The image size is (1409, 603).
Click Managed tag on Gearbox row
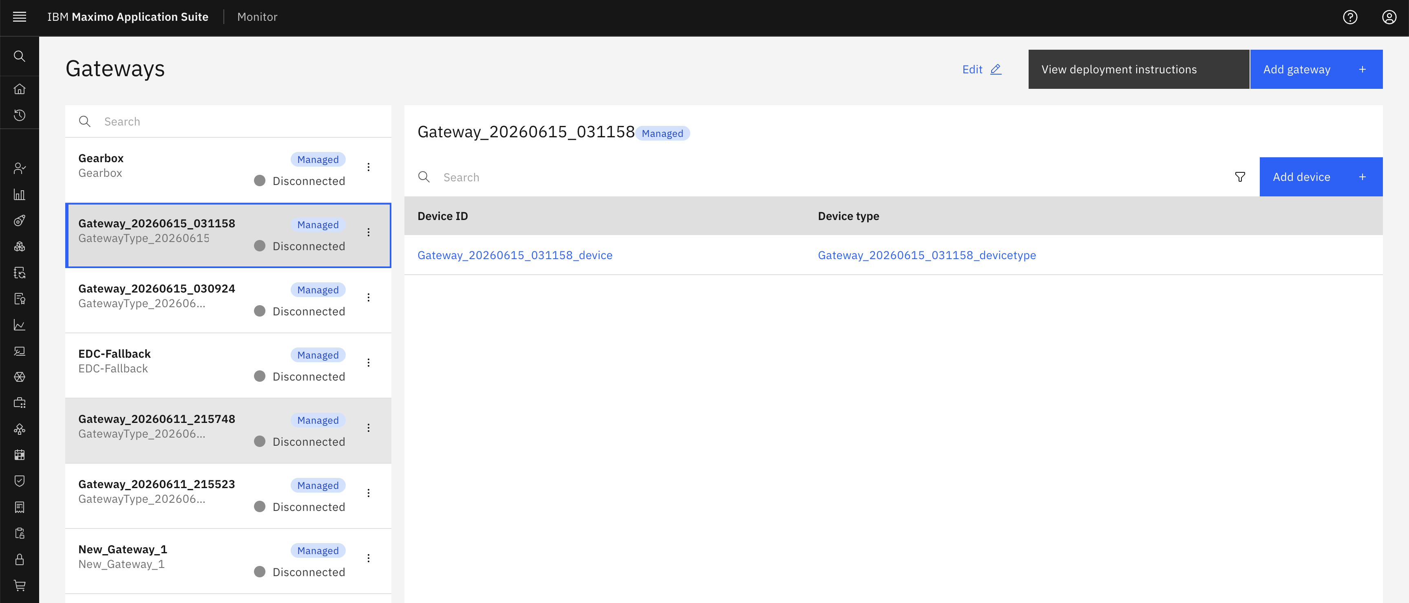tap(318, 160)
